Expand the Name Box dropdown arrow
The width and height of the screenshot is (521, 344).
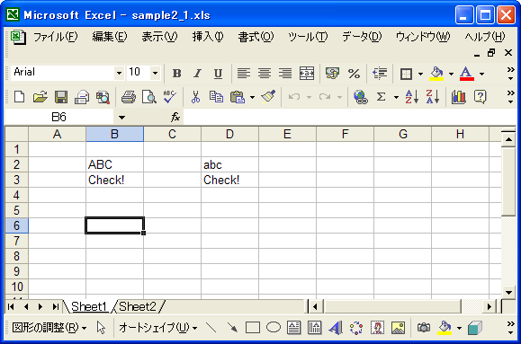coord(122,117)
